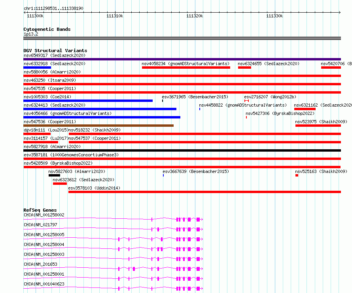This screenshot has width=352, height=293.
Task: Click CHIA|NM_001040623 transcript label
Action: click(44, 284)
